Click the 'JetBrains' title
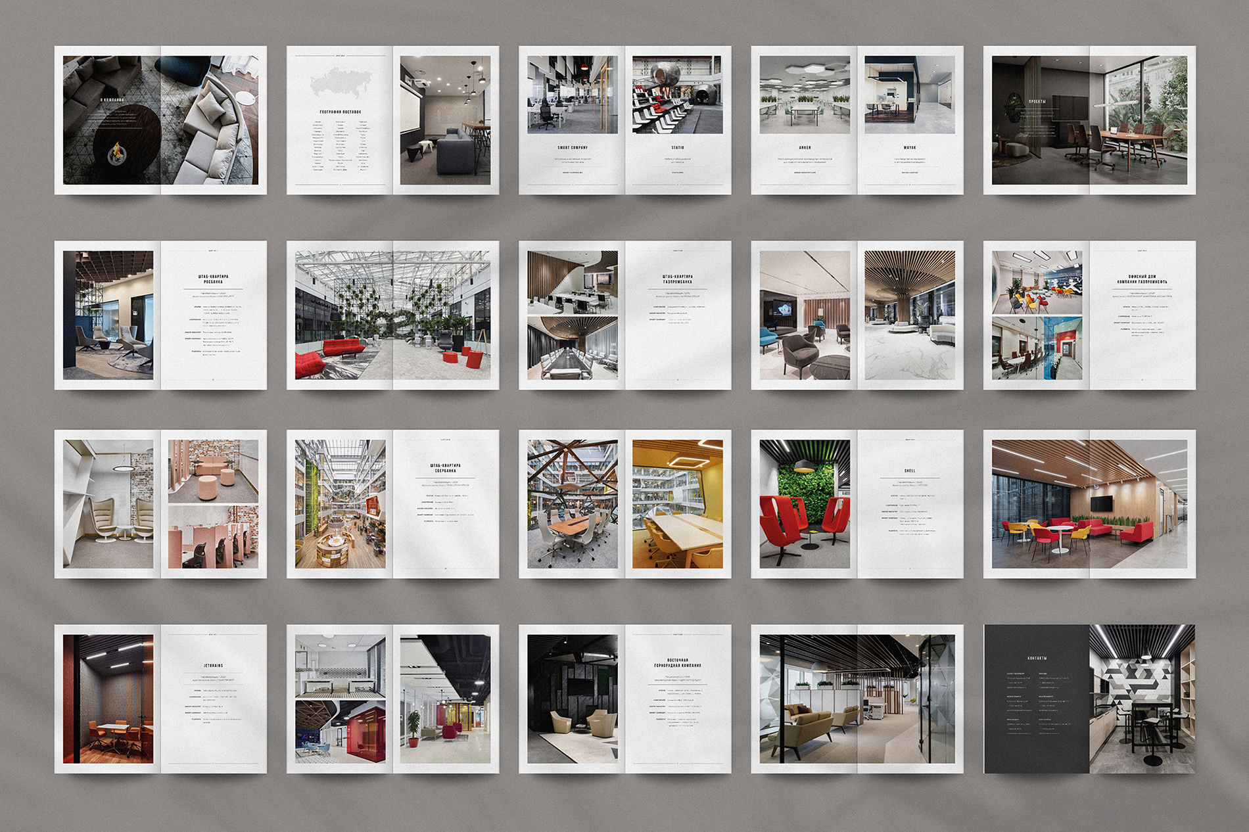1249x832 pixels. 213,666
